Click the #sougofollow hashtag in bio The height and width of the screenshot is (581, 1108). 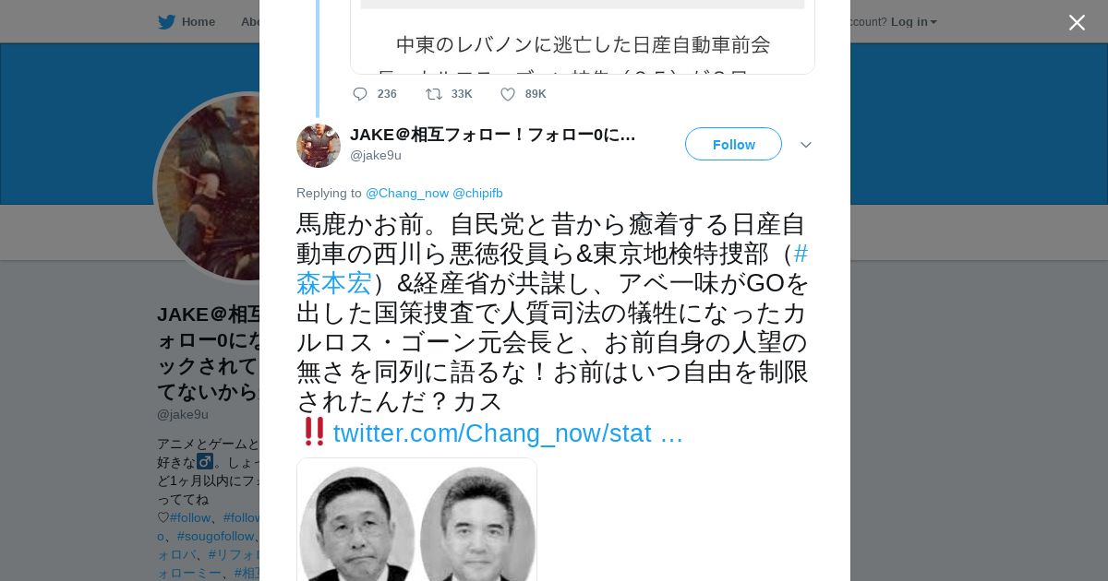click(x=215, y=536)
